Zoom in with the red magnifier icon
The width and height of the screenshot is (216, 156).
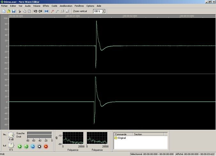pyautogui.click(x=52, y=11)
